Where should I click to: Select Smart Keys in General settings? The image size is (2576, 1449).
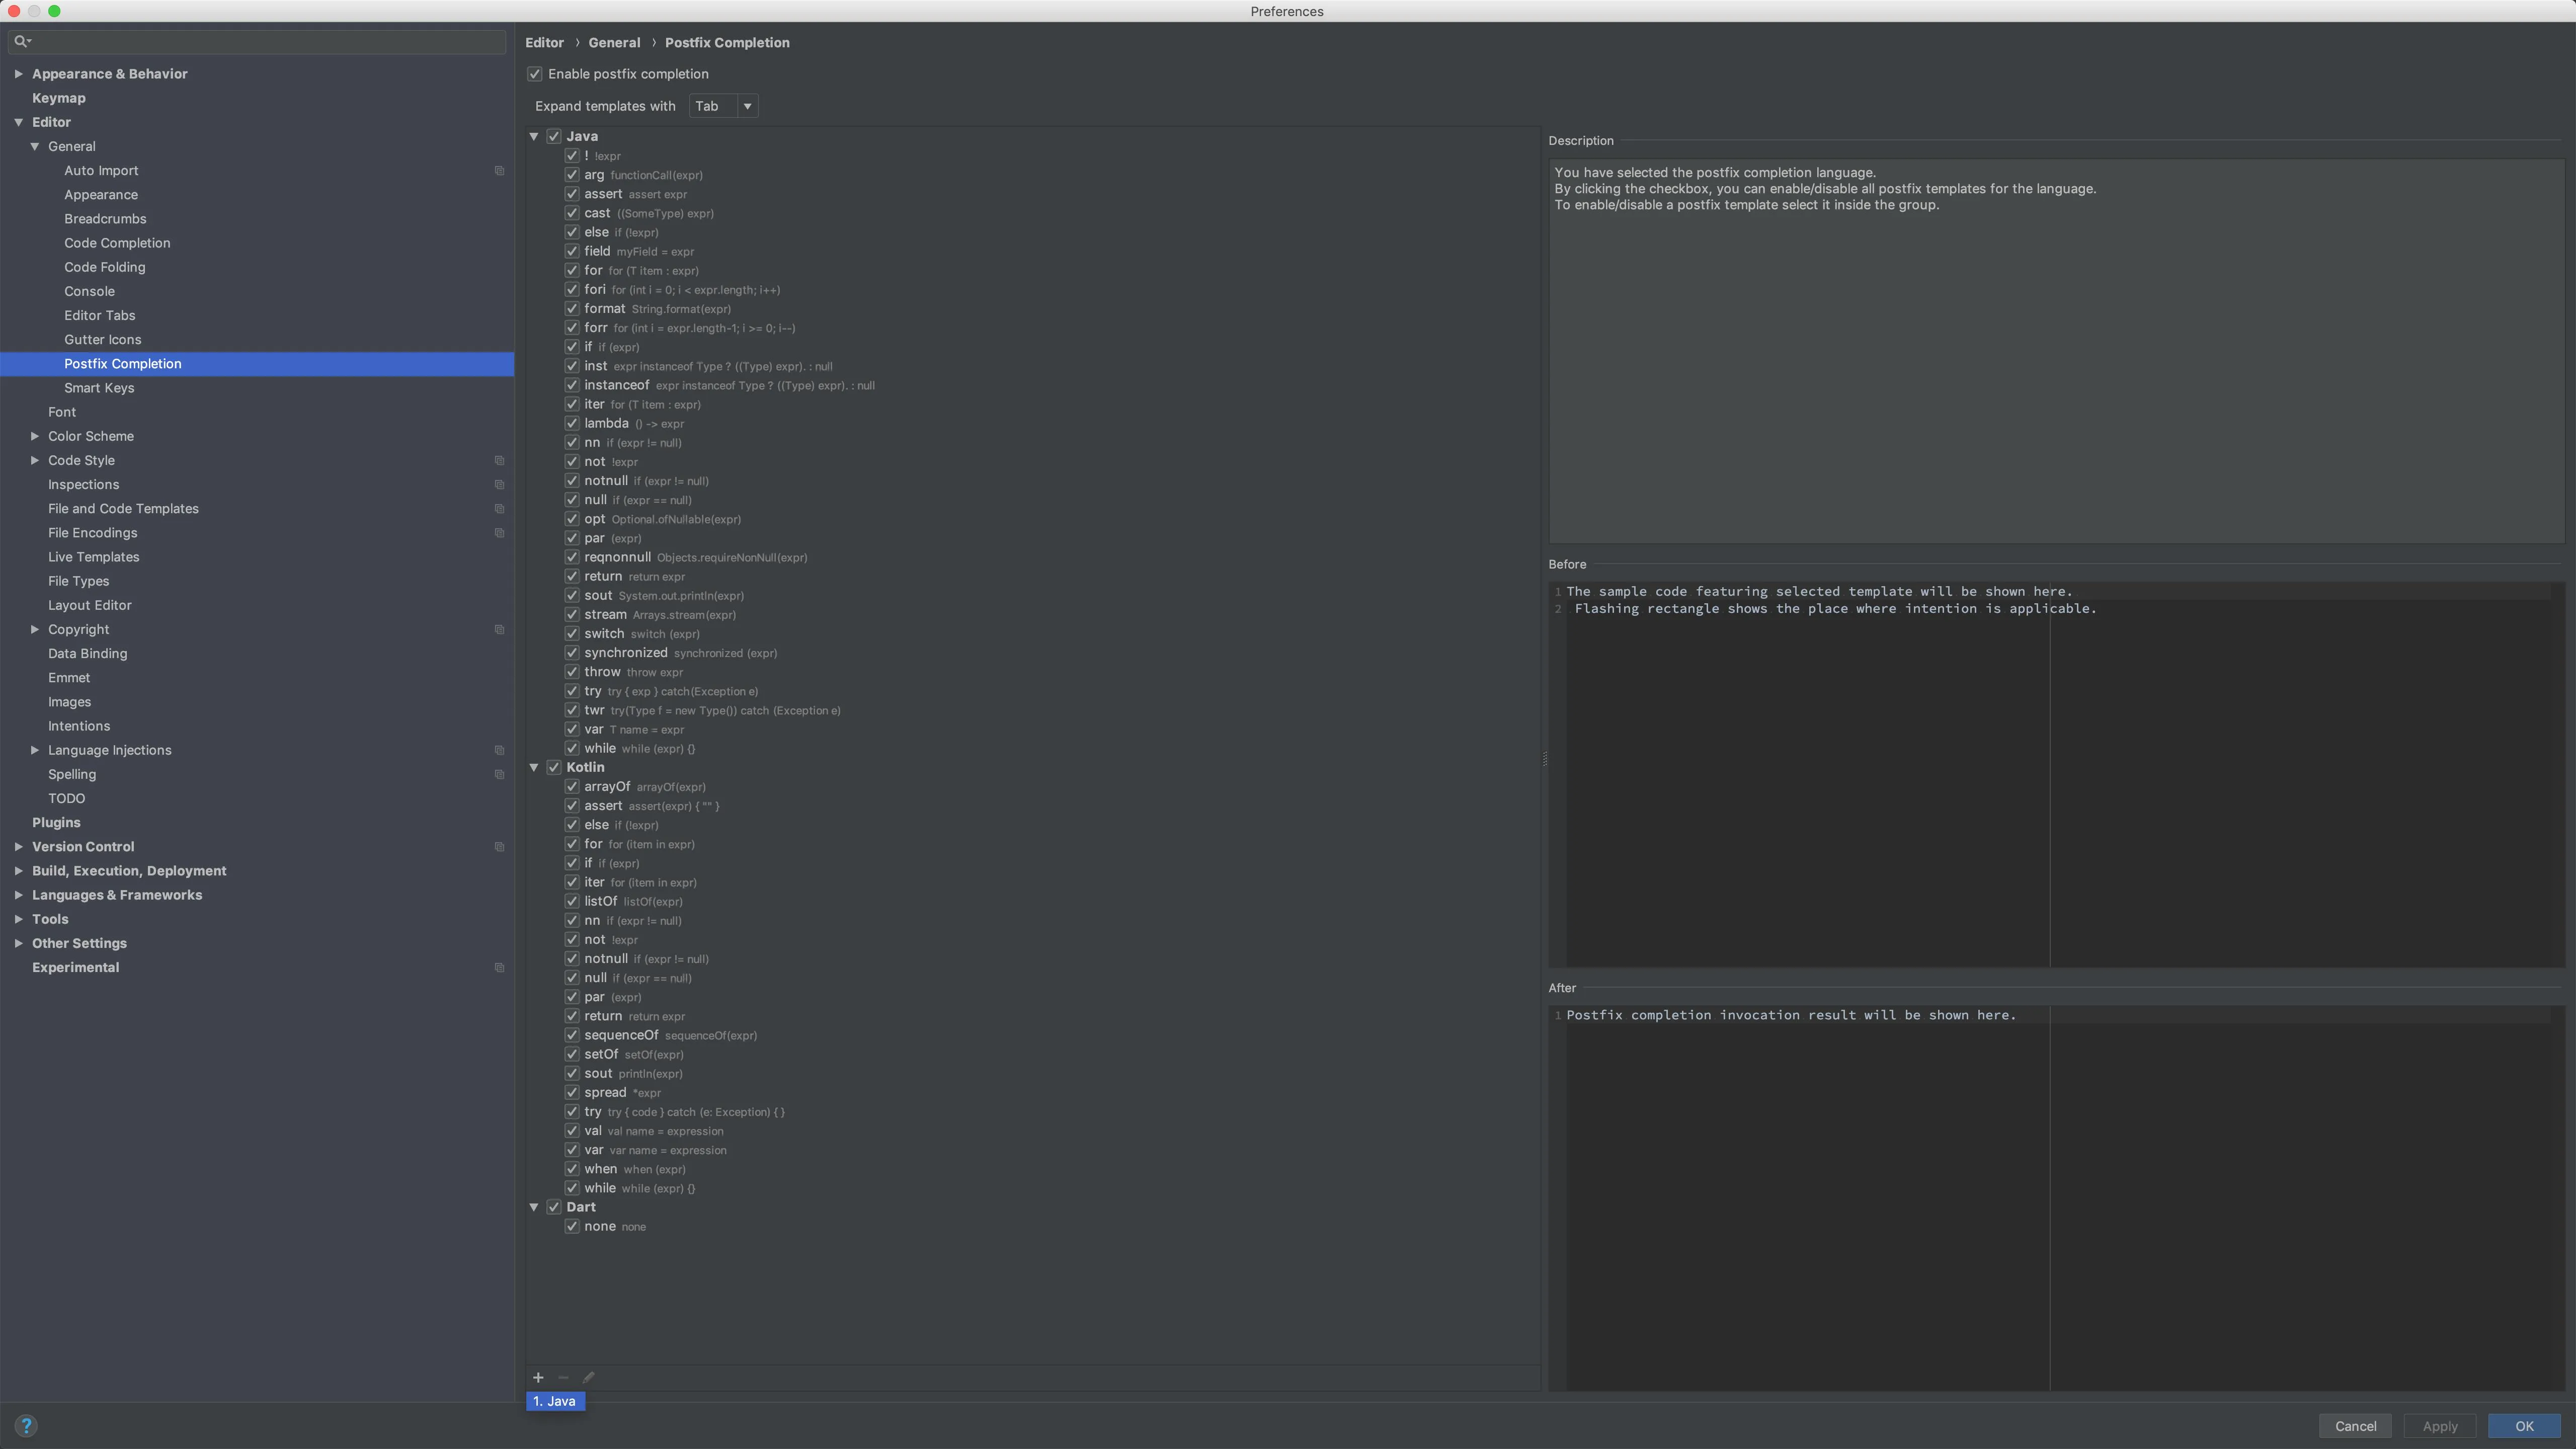[99, 388]
